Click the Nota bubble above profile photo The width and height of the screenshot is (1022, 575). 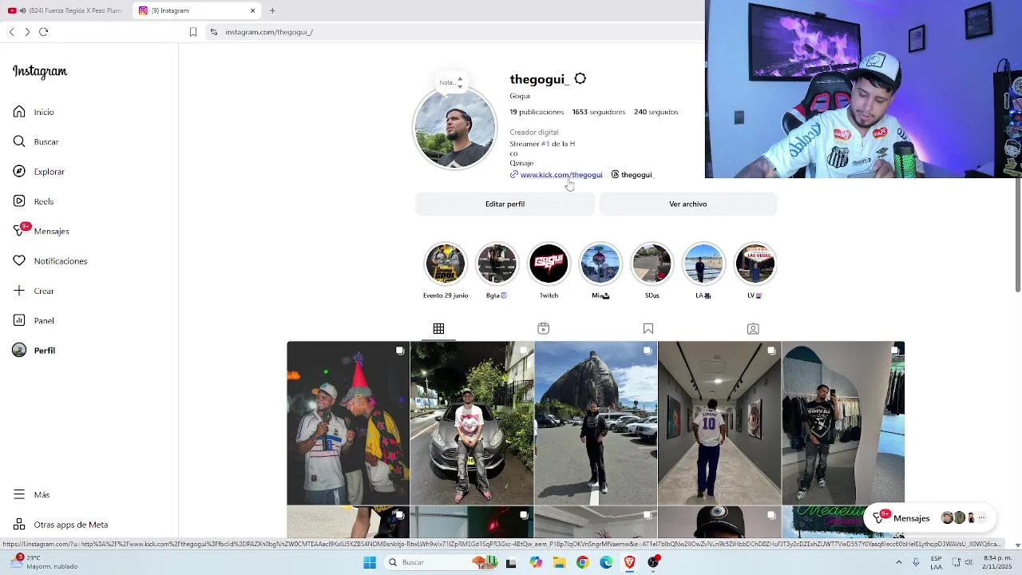[451, 81]
